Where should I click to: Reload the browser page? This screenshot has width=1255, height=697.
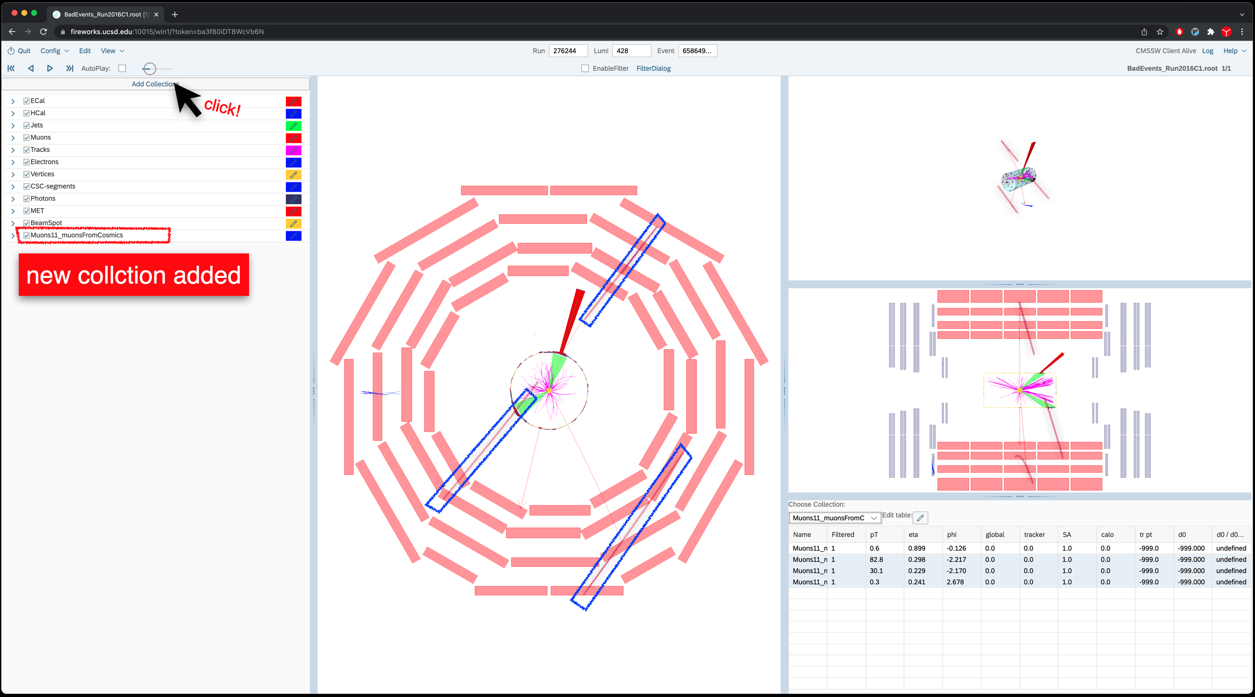coord(43,32)
